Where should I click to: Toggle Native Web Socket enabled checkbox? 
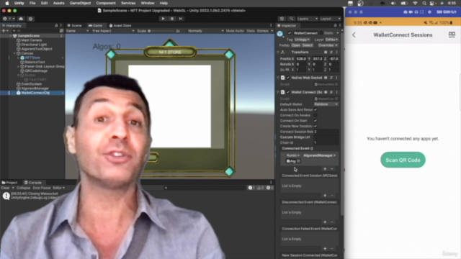[288, 78]
